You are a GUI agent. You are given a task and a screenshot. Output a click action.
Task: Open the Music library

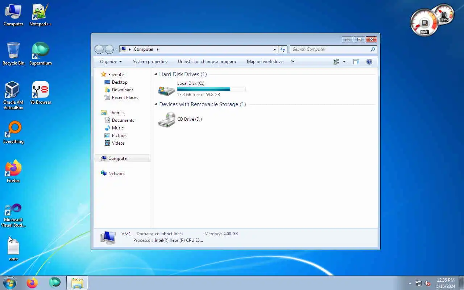[118, 128]
